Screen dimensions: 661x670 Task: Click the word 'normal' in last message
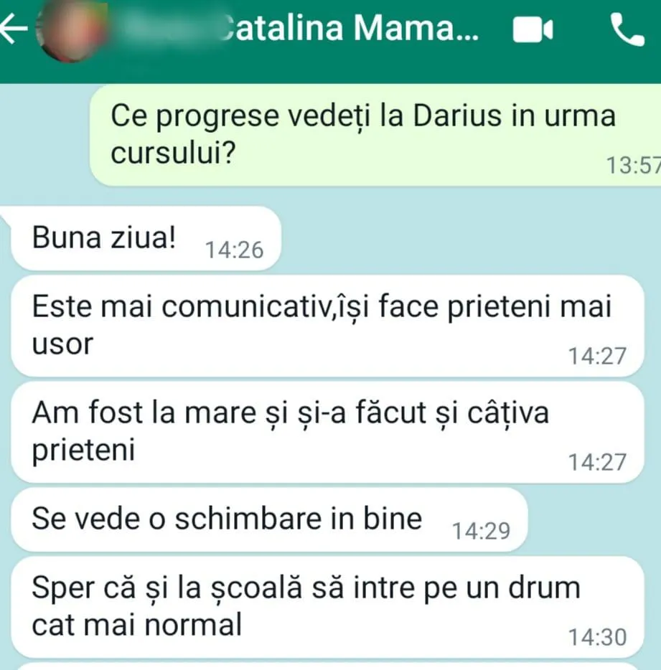pos(193,625)
